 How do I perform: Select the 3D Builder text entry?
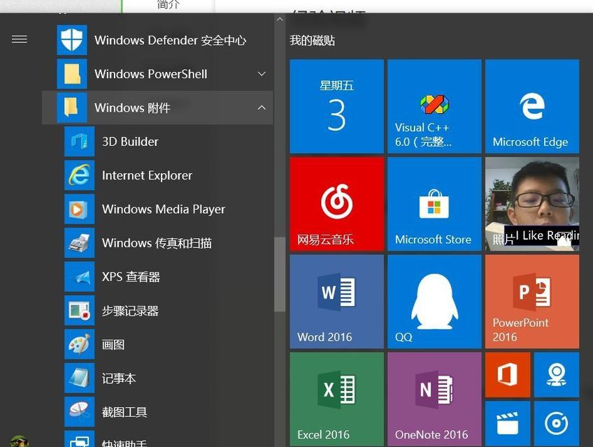(x=130, y=141)
